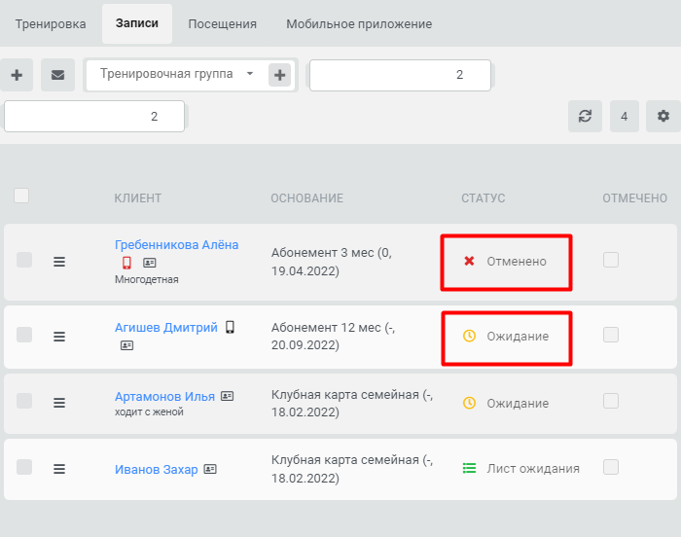Open the gear settings button
The height and width of the screenshot is (537, 681).
(663, 116)
